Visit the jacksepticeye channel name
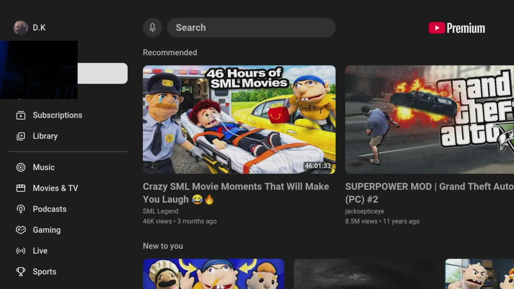514x289 pixels. click(x=365, y=211)
